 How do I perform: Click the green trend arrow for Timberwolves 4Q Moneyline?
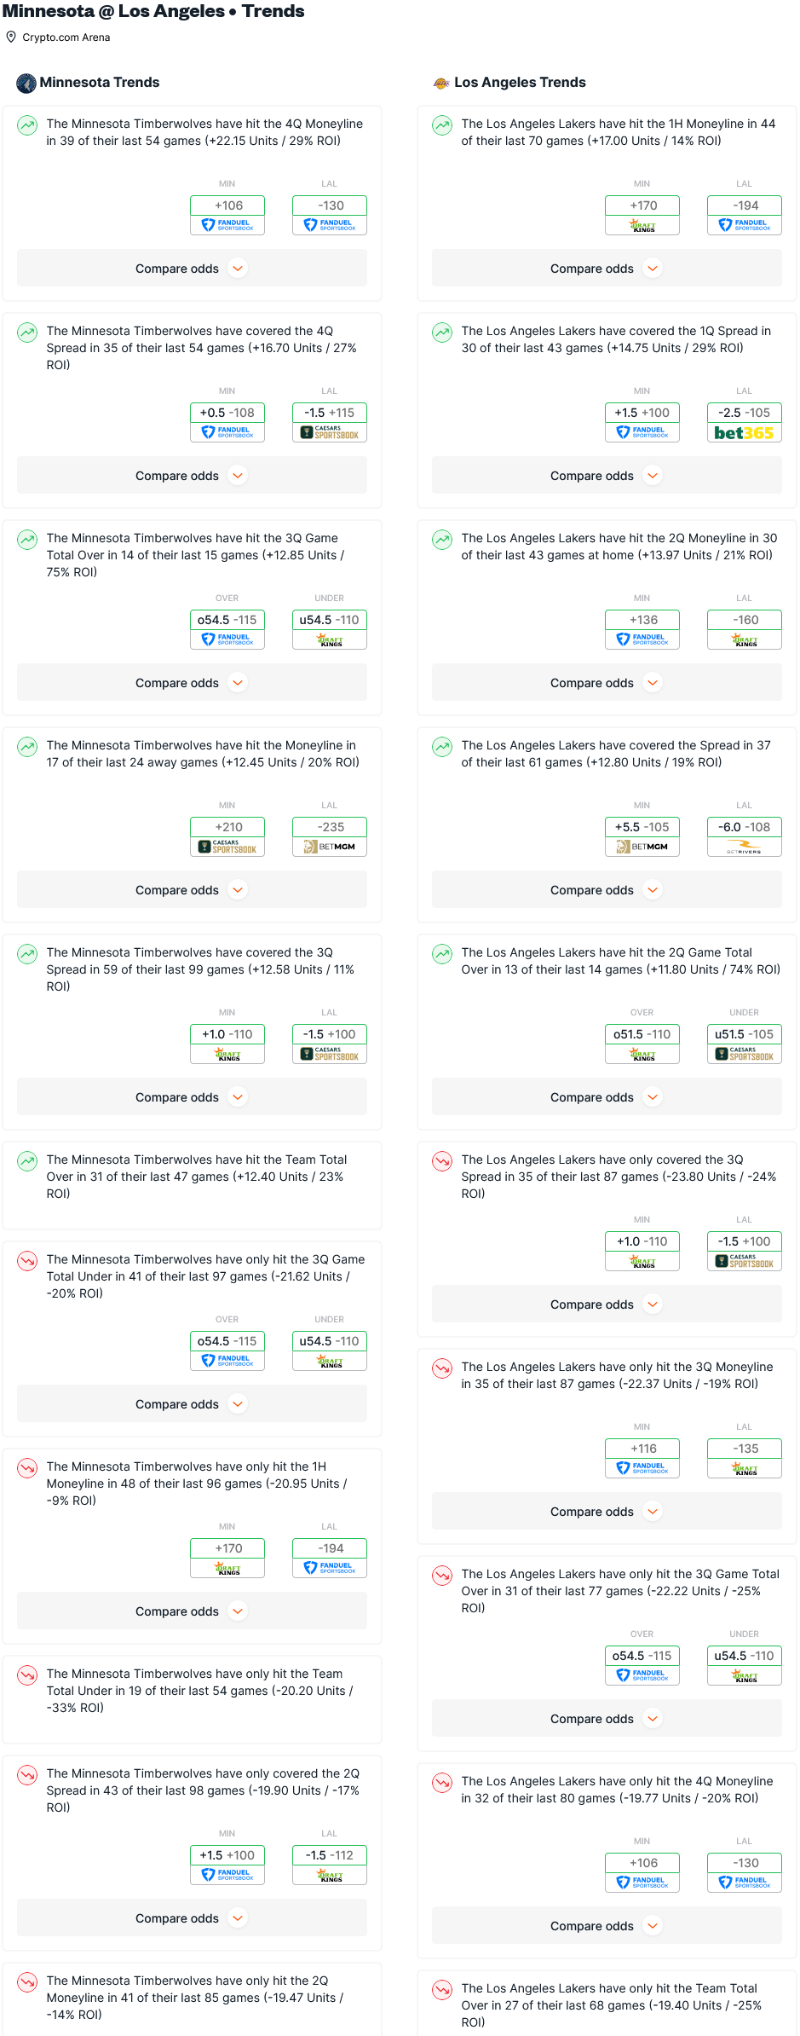click(27, 125)
